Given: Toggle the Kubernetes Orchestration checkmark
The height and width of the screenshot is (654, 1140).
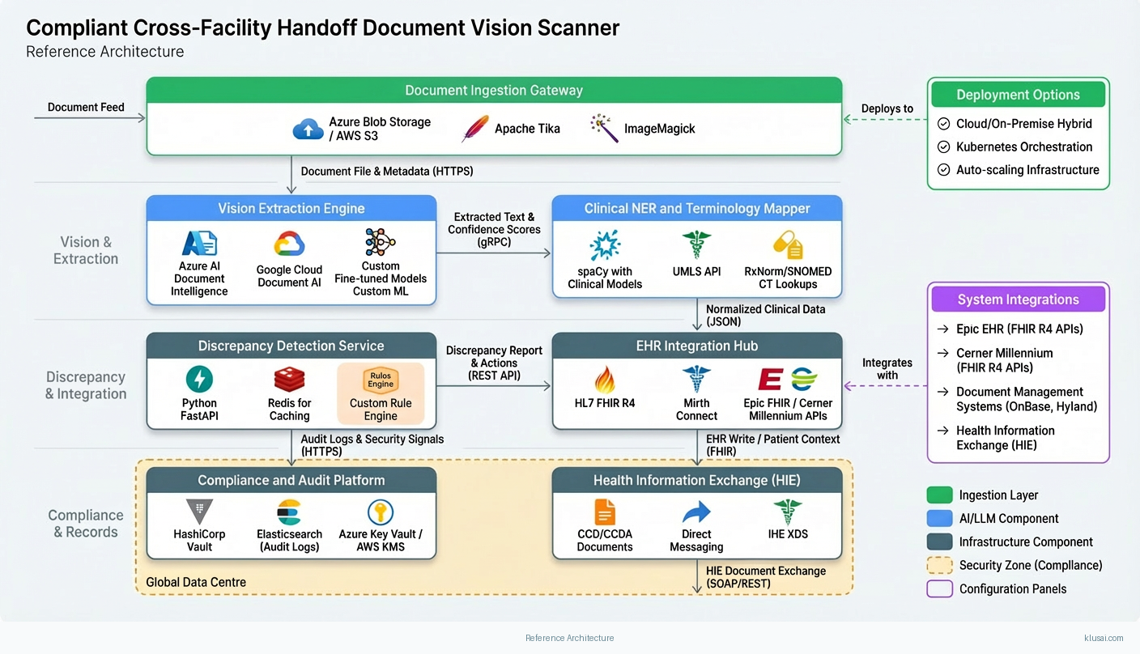Looking at the screenshot, I should (x=943, y=147).
